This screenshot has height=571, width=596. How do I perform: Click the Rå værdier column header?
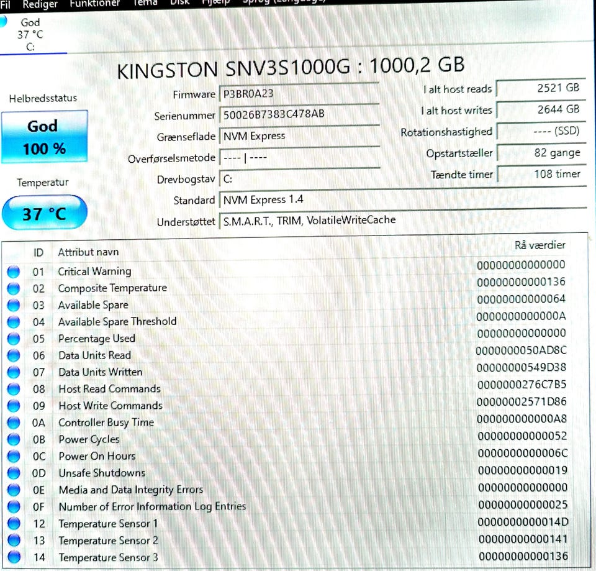540,245
